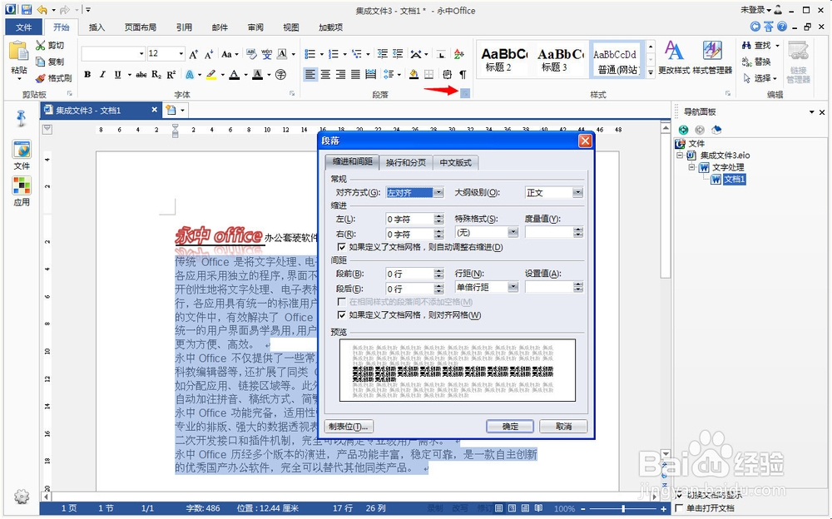The image size is (832, 519).
Task: Select the 标题 2 style
Action: (503, 59)
